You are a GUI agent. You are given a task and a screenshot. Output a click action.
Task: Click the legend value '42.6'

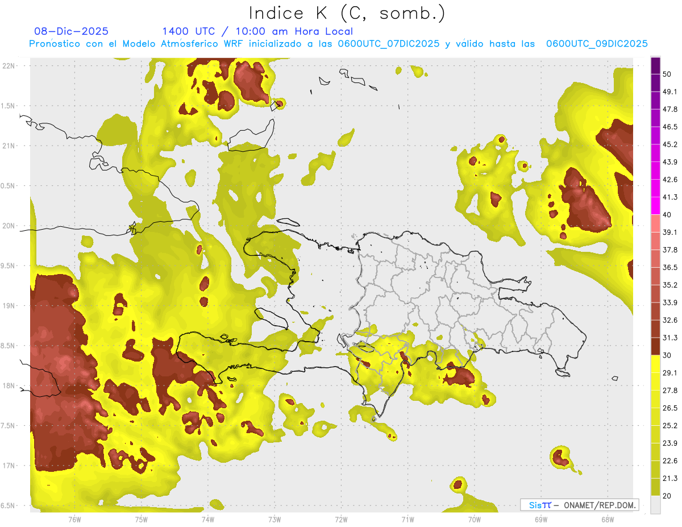pyautogui.click(x=670, y=180)
